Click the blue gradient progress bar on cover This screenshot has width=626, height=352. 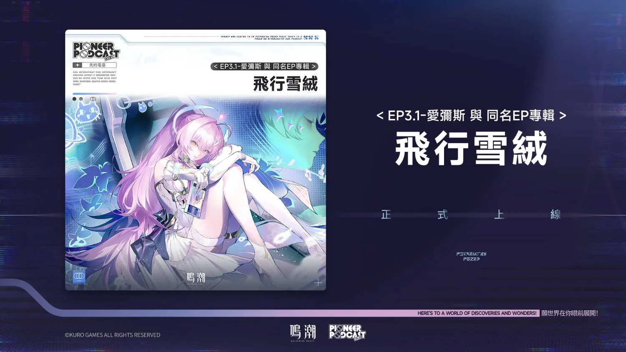[x=94, y=94]
